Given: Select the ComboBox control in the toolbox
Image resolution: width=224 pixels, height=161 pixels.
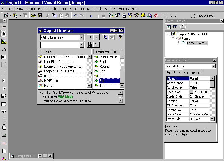Looking at the screenshot, I should coord(4,96).
